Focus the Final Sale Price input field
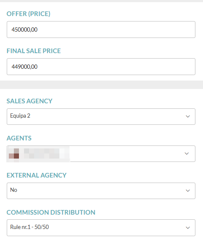Viewport: 203px width, 245px height. [101, 67]
